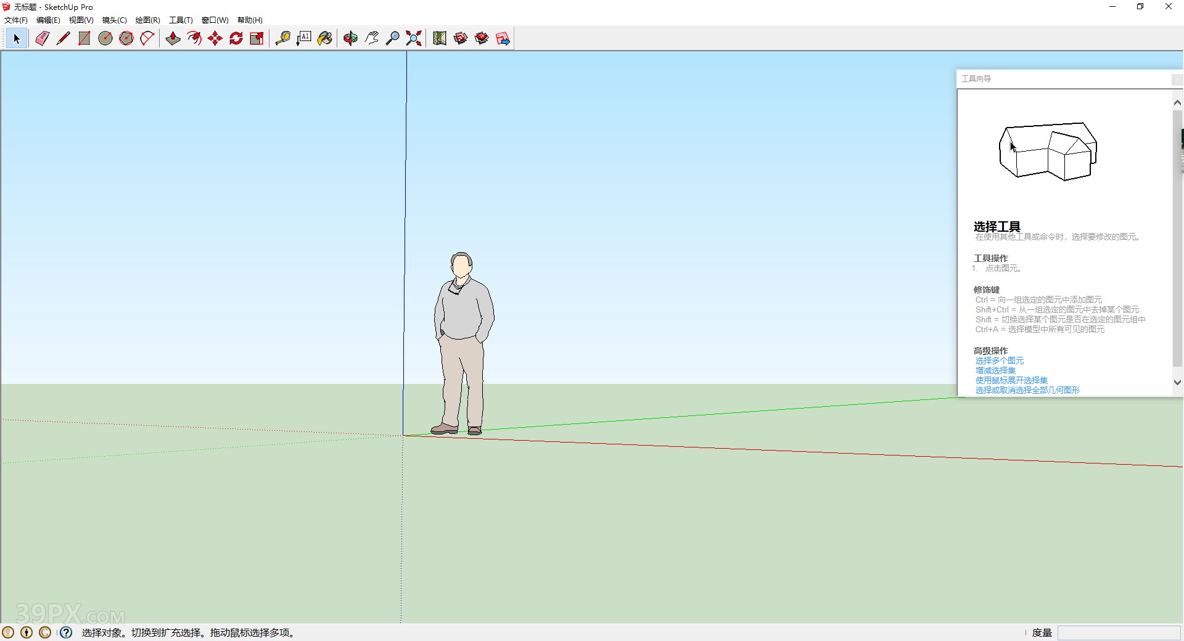Select the Rectangle tool
Viewport: 1184px width, 641px height.
point(84,38)
